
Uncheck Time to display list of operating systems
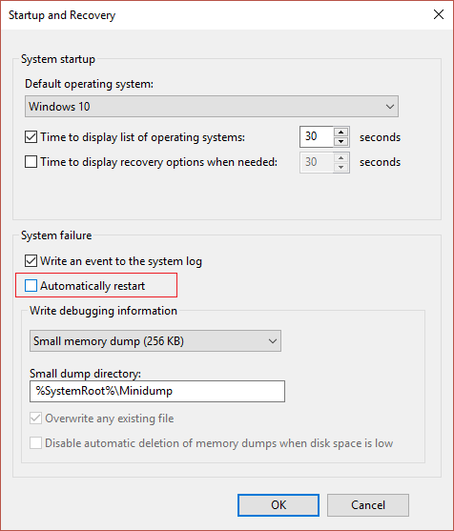click(31, 137)
